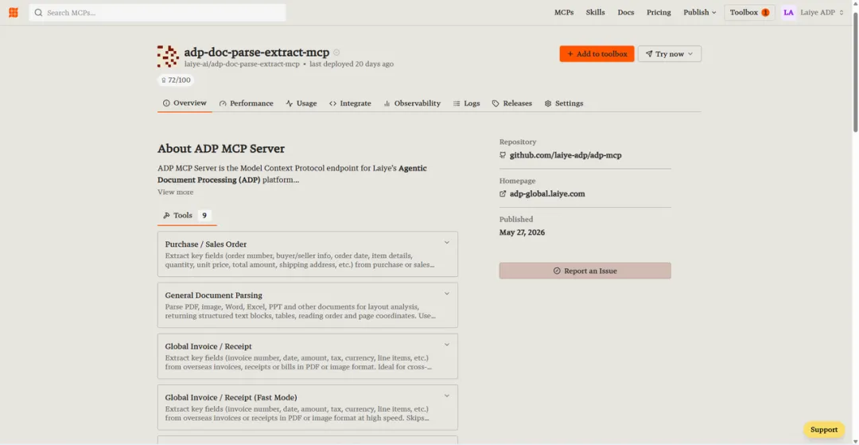Expand the General Document Parsing tool

(307, 305)
